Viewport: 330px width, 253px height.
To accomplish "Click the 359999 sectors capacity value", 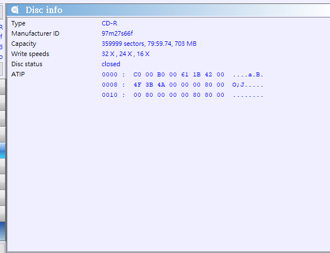I will [x=149, y=44].
